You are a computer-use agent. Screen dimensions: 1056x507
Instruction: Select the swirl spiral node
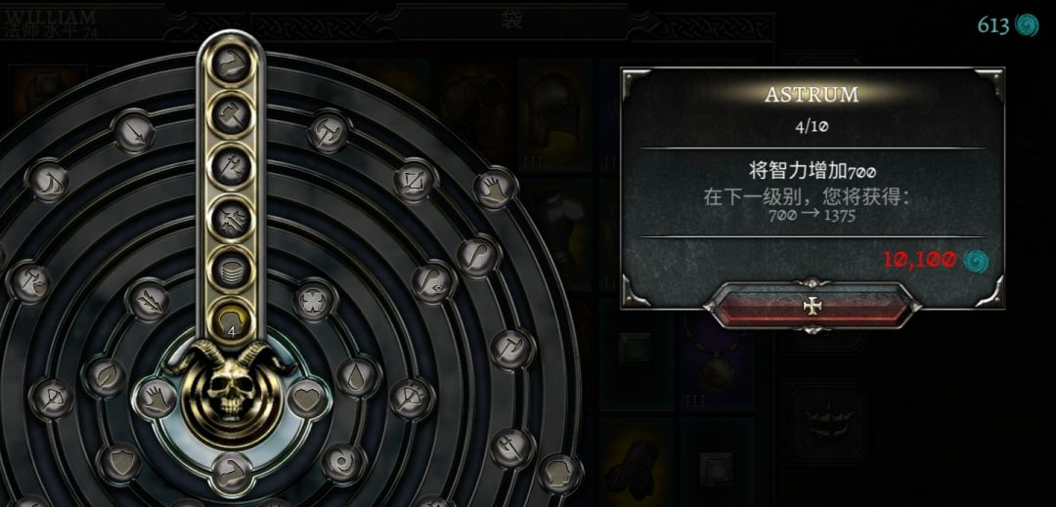[x=343, y=463]
